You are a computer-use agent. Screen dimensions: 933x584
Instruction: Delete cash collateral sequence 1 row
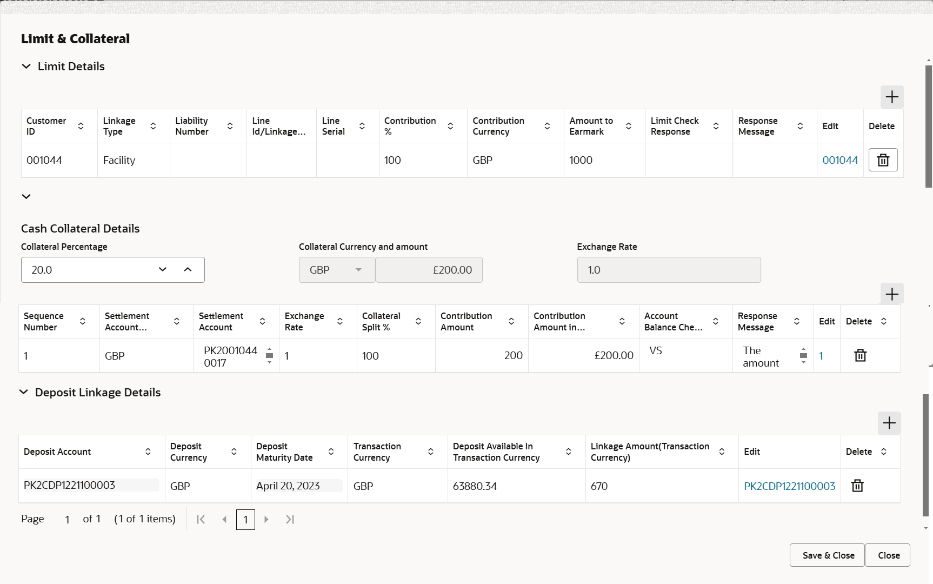pos(860,355)
